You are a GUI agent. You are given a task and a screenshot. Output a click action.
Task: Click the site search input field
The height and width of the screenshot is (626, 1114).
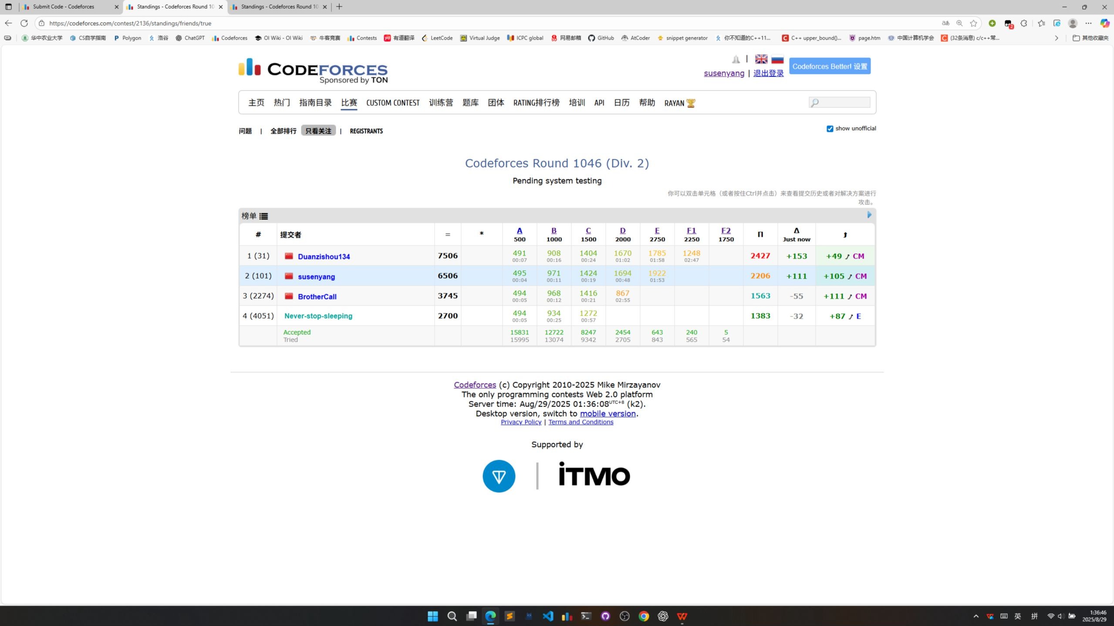[x=839, y=102]
